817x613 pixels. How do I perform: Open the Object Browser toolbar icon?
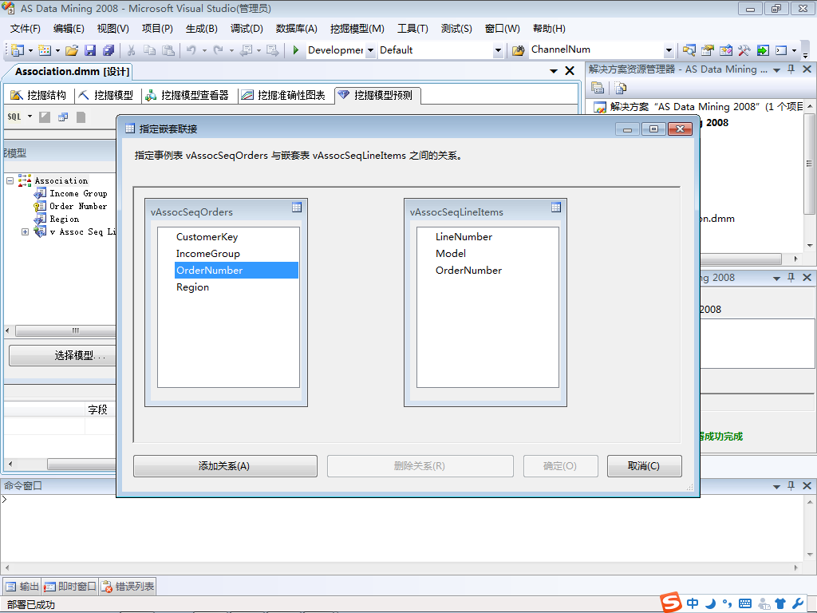point(726,50)
